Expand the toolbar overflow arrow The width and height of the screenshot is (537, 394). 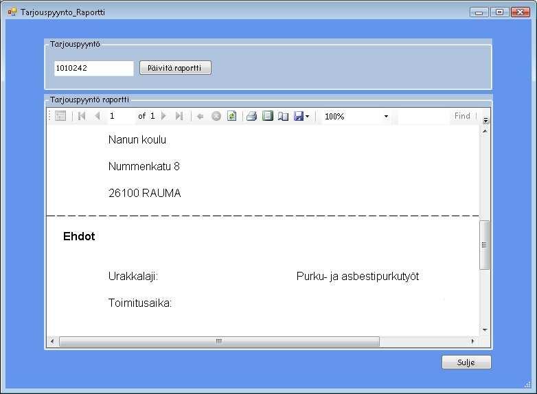[485, 120]
